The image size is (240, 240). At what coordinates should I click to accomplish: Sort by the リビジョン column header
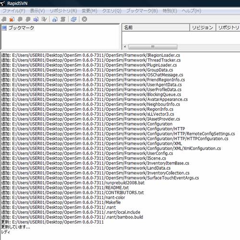[203, 27]
